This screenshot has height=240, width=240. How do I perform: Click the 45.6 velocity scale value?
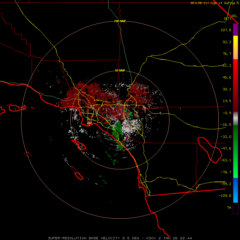coord(227,77)
